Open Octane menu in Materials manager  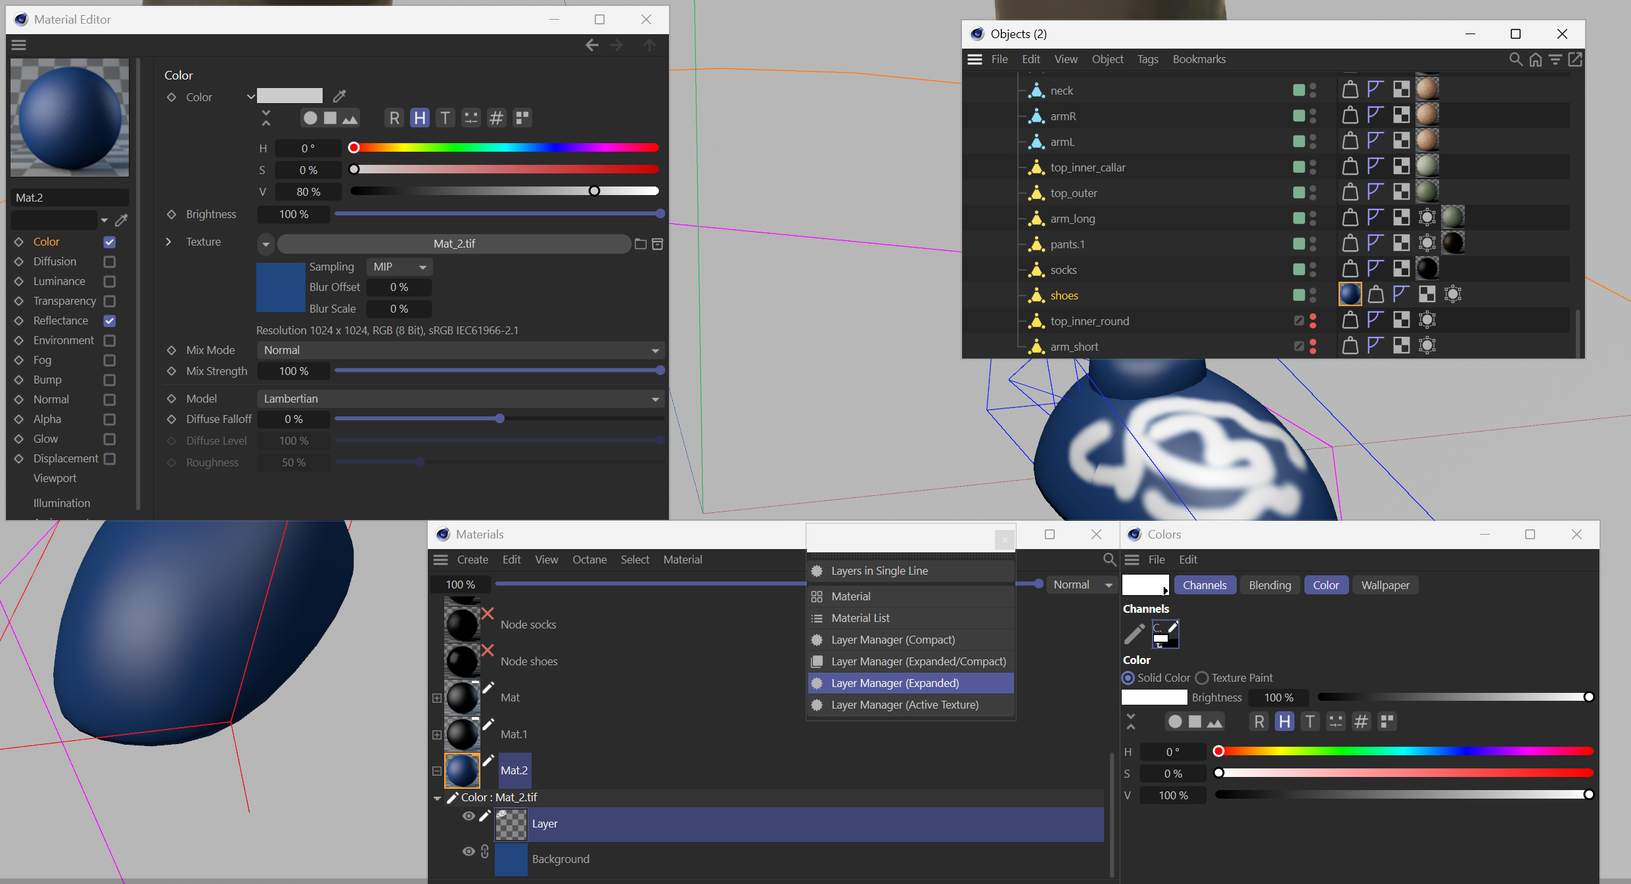click(589, 560)
